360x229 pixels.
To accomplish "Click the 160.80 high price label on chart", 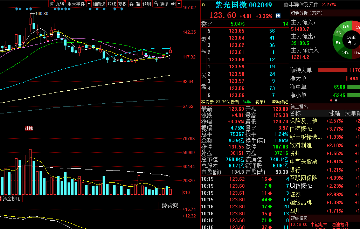I will coord(42,14).
